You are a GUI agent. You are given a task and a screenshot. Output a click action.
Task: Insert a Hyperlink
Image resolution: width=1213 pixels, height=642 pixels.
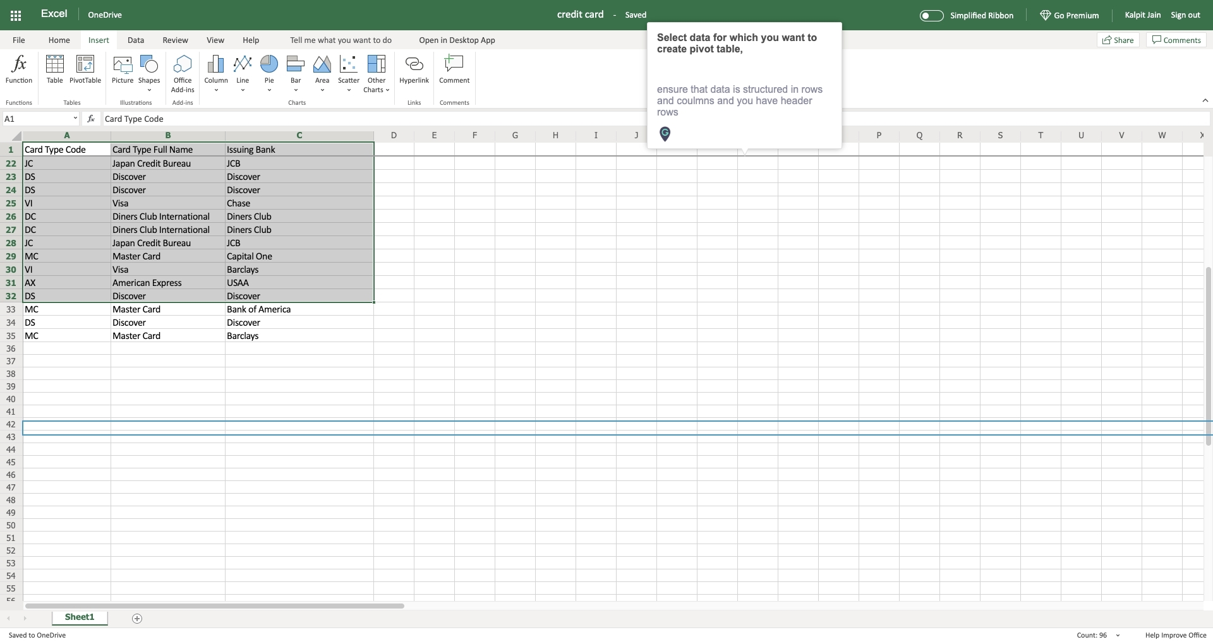414,69
